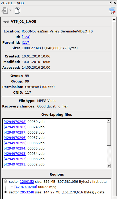The width and height of the screenshot is (117, 199).
Task: Click the main panel scroll-up arrow
Action: pos(114,19)
